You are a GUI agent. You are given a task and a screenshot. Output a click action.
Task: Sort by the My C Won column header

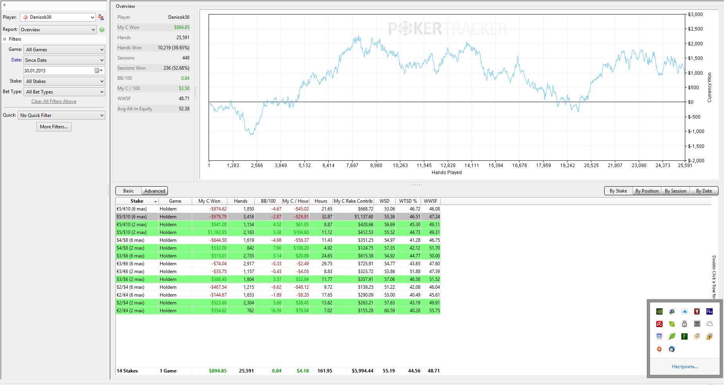click(209, 201)
